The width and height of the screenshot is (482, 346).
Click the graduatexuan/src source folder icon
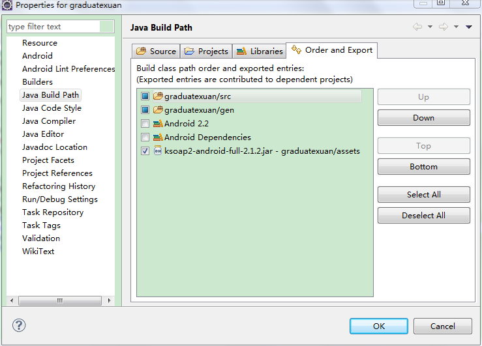(158, 96)
